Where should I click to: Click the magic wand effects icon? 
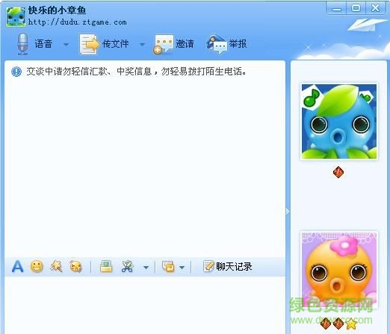pyautogui.click(x=56, y=266)
